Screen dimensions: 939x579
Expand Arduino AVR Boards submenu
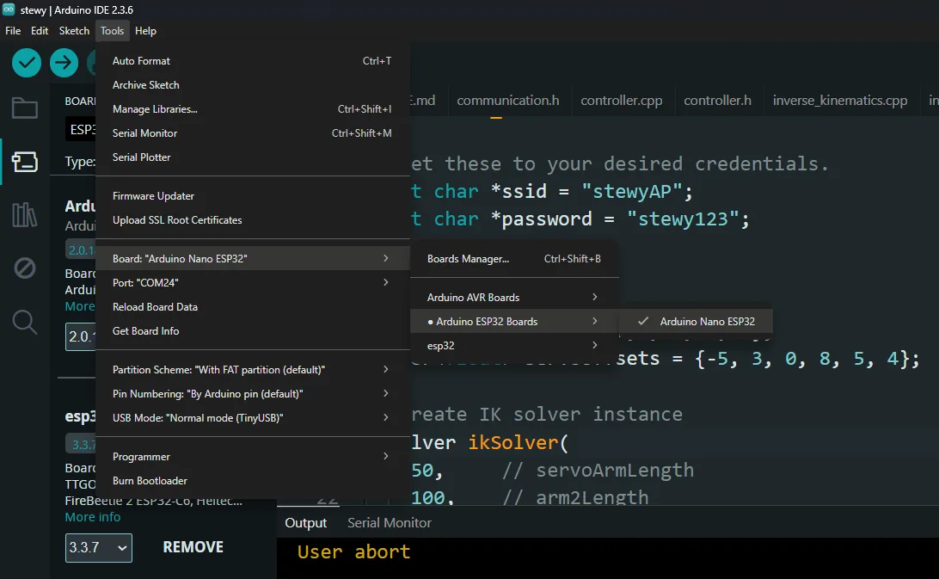coord(514,298)
